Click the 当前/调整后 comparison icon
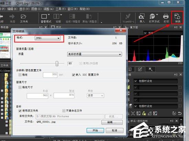The height and width of the screenshot is (141, 189). (72, 17)
